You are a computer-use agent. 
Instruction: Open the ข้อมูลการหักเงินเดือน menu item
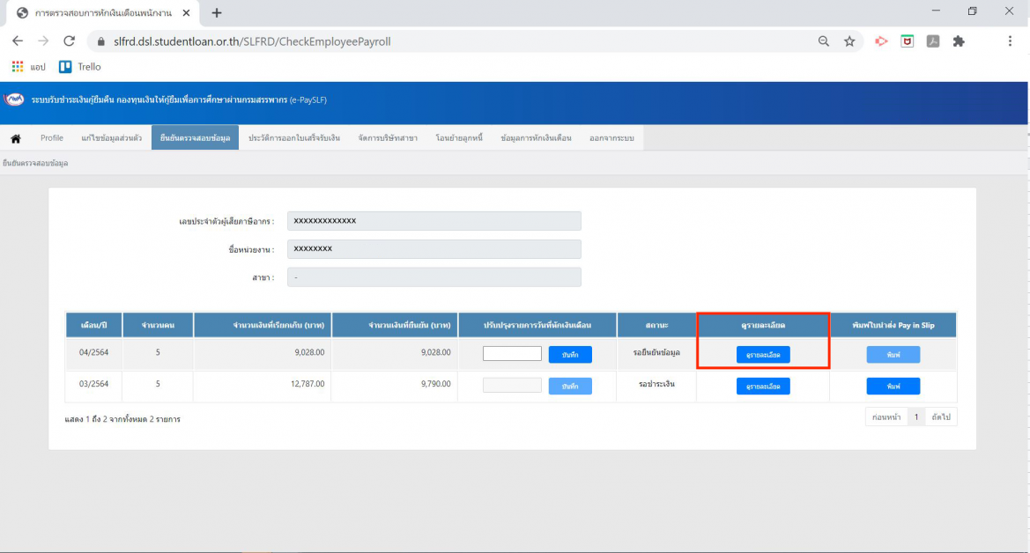[536, 138]
